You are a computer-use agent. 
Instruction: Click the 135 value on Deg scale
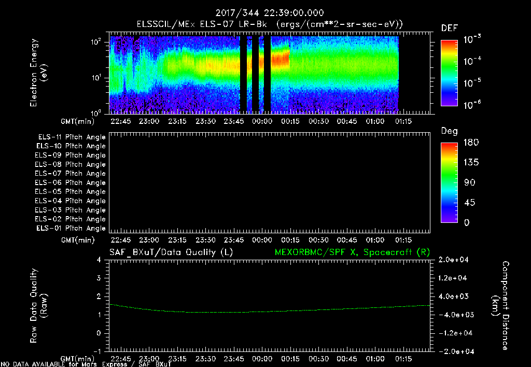tap(471, 162)
